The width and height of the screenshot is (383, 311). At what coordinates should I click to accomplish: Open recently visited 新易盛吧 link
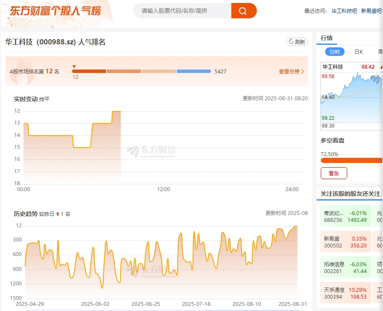(371, 11)
